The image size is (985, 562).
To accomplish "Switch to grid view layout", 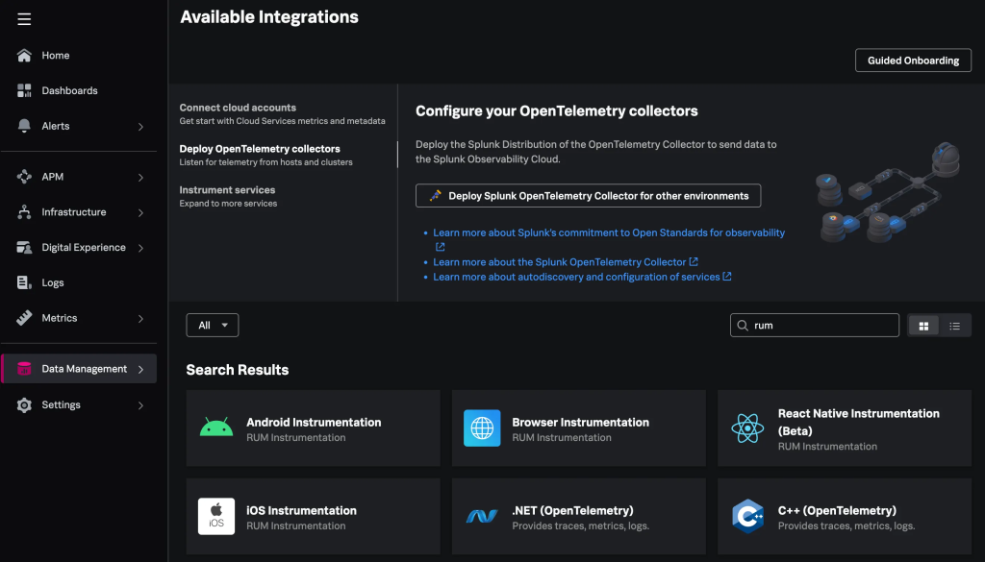I will 923,326.
